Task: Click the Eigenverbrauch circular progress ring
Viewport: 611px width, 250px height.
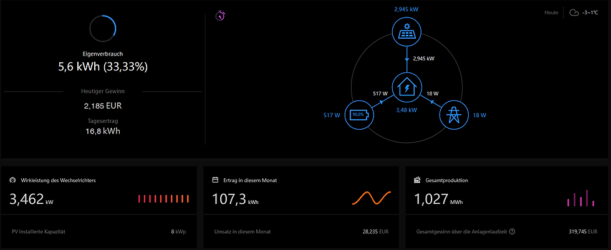Action: pyautogui.click(x=103, y=29)
